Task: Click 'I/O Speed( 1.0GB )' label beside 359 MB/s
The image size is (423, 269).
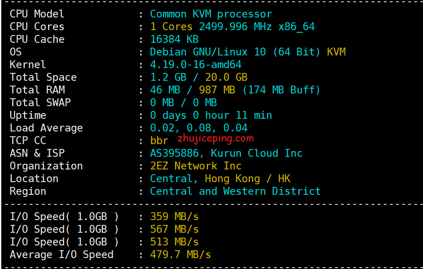Action: click(64, 217)
